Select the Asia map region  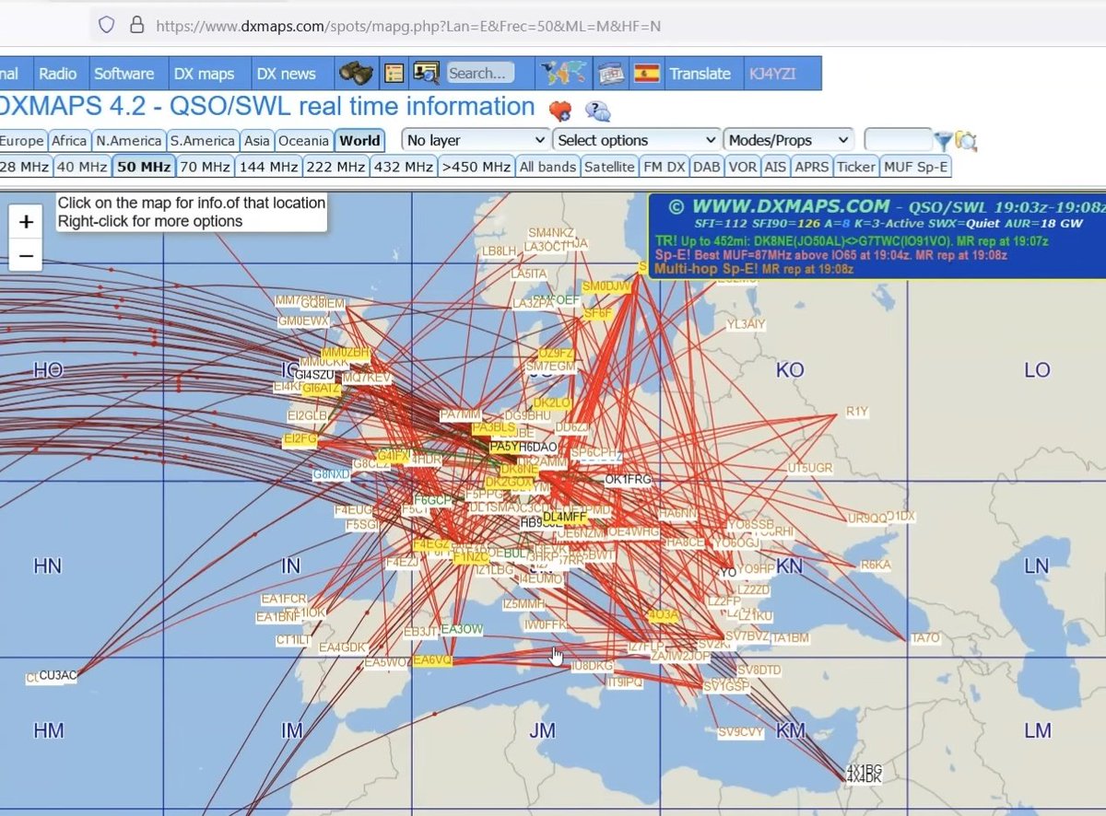tap(257, 141)
